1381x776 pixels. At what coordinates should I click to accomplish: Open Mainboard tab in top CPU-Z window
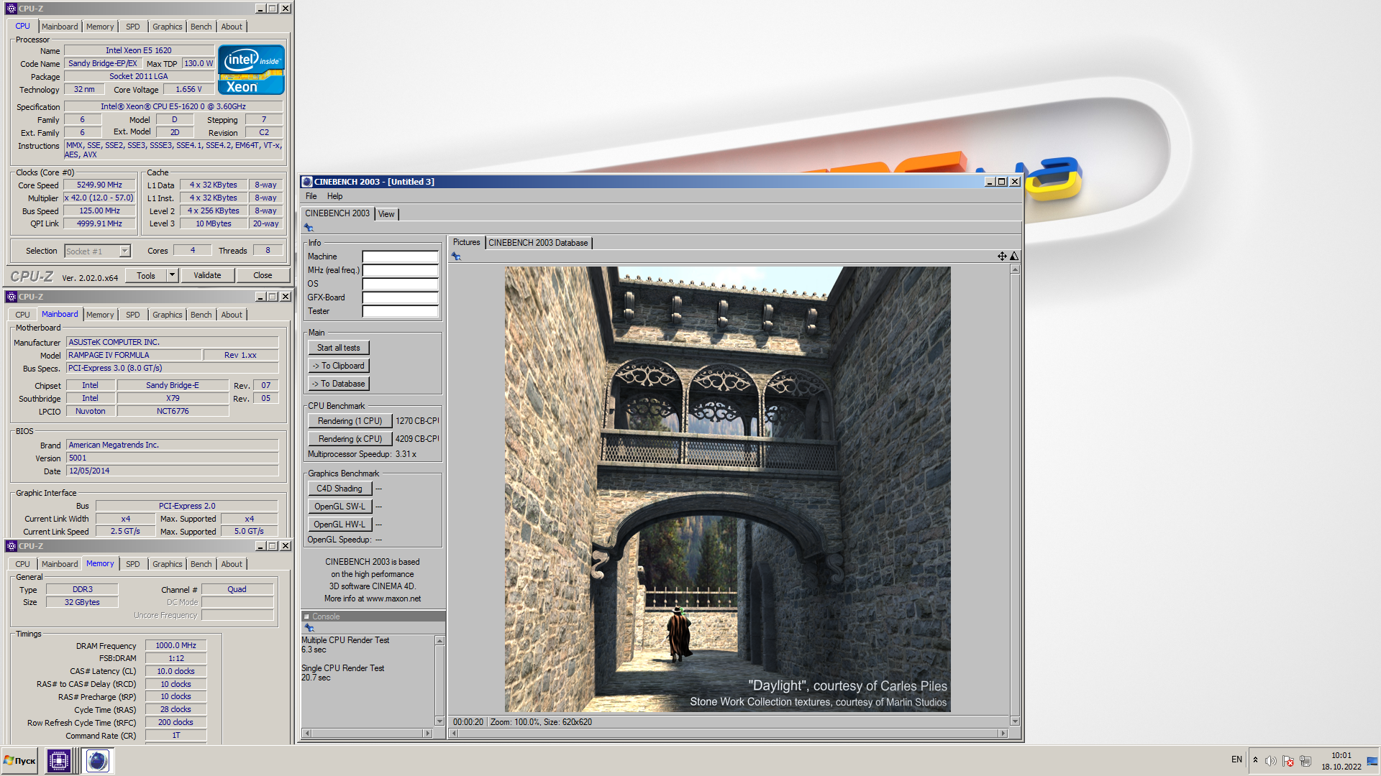coord(60,27)
